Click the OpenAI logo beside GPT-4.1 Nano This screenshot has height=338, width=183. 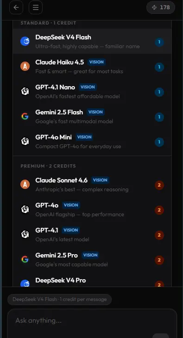pos(25,91)
